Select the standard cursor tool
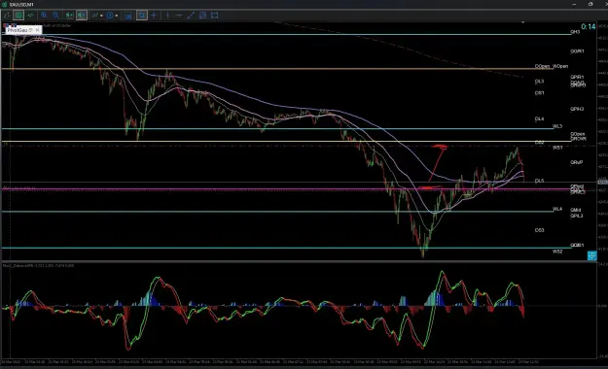The image size is (608, 369). tap(142, 16)
